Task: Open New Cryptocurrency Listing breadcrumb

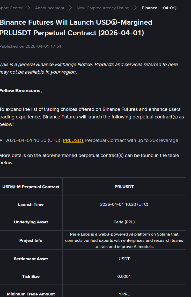Action: (x=103, y=8)
